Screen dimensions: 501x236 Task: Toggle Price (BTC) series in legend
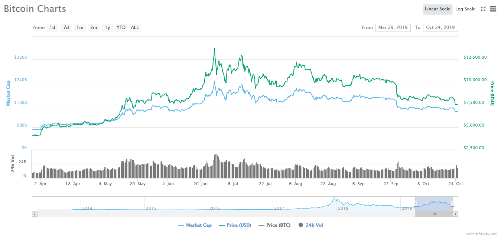click(274, 225)
